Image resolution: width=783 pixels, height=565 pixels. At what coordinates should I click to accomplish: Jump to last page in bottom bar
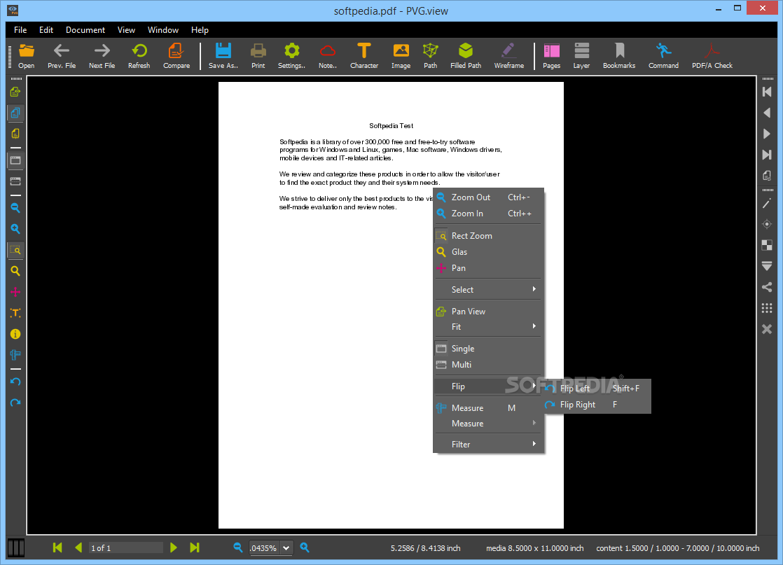pos(195,547)
